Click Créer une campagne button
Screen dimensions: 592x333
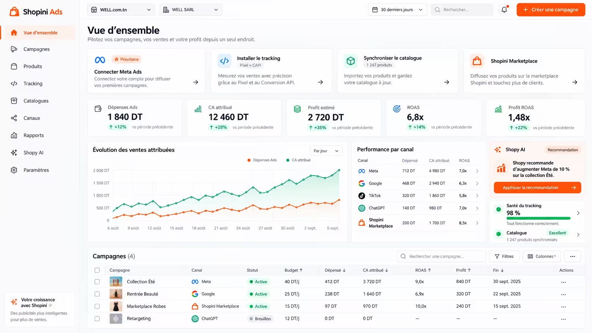coord(551,10)
